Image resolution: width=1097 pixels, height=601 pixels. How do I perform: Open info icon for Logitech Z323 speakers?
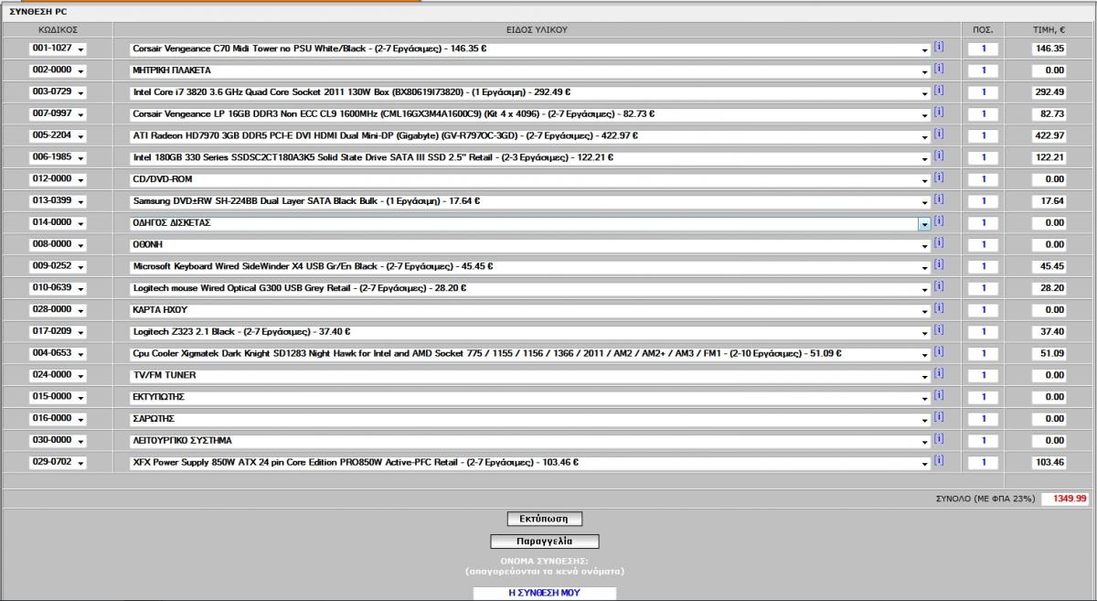pyautogui.click(x=938, y=330)
